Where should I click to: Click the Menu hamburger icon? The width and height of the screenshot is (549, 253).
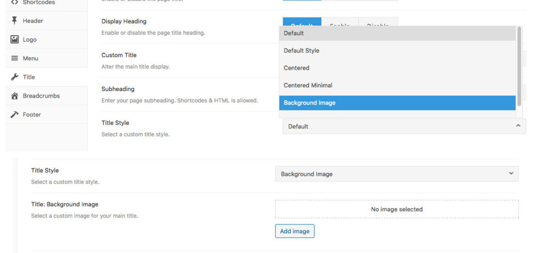pyautogui.click(x=15, y=58)
